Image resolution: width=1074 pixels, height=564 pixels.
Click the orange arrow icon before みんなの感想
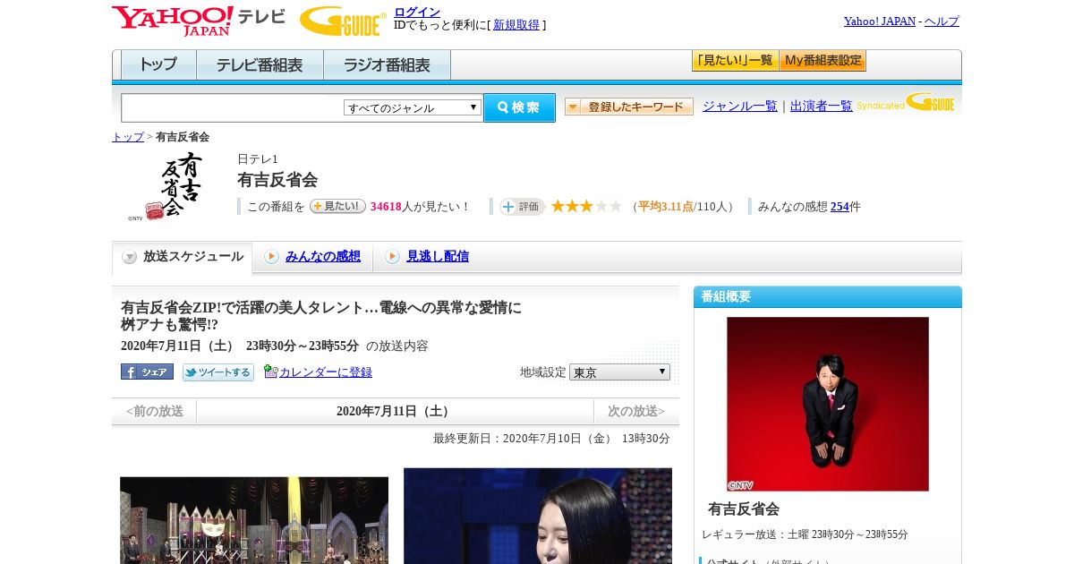(271, 257)
